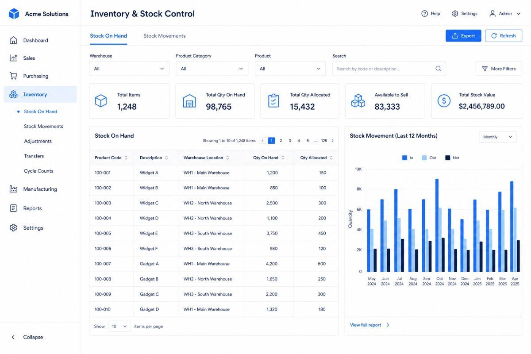Go to the previous page arrow in pagination
Image resolution: width=531 pixels, height=354 pixels.
(262, 141)
